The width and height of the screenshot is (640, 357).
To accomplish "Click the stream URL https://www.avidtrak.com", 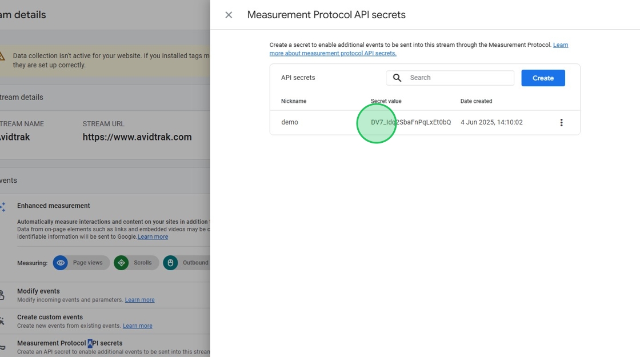I will click(x=137, y=137).
